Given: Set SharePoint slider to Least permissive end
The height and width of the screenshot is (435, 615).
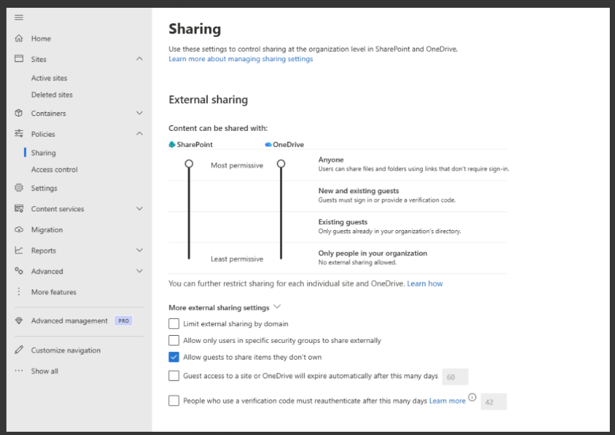Looking at the screenshot, I should pos(189,257).
